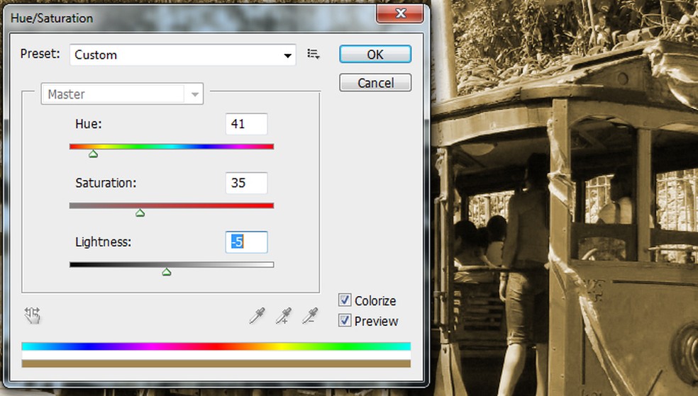The image size is (698, 396).
Task: Click the tan output color bar
Action: click(x=216, y=363)
